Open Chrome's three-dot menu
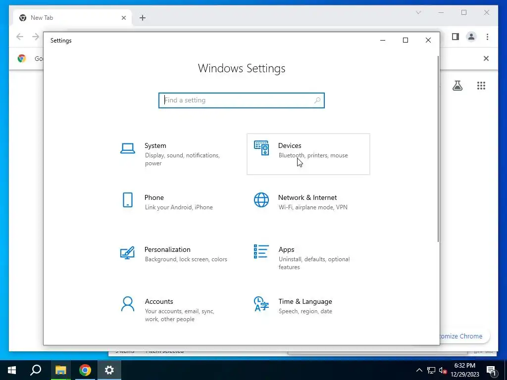Image resolution: width=507 pixels, height=380 pixels. point(487,37)
